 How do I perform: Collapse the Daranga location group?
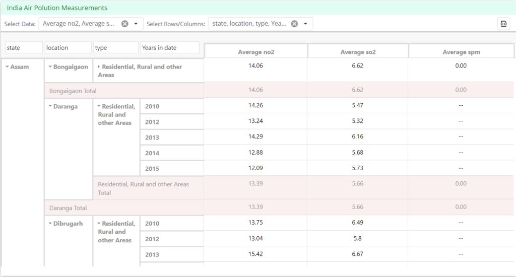pyautogui.click(x=50, y=107)
